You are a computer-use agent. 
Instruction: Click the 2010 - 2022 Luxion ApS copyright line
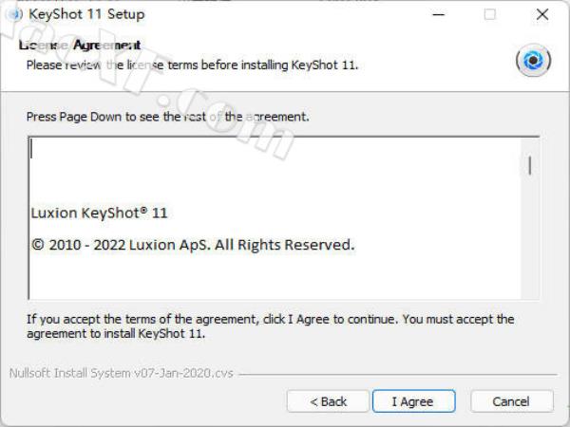point(193,245)
